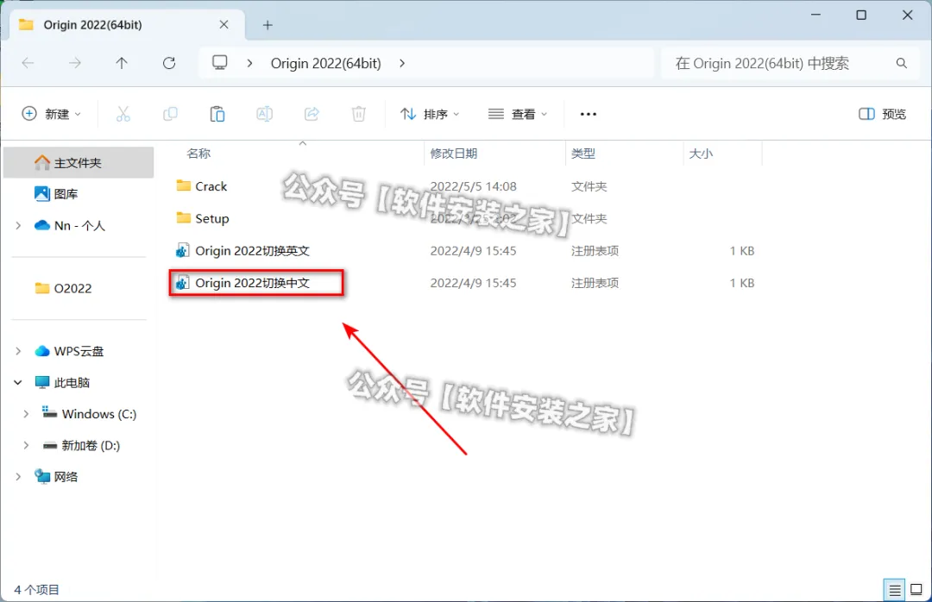The width and height of the screenshot is (932, 602).
Task: Click the Crack folder icon
Action: 184,186
